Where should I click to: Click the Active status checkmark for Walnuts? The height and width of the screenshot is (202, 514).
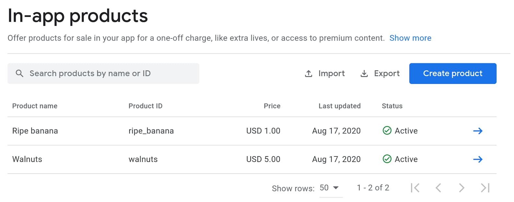(x=387, y=159)
